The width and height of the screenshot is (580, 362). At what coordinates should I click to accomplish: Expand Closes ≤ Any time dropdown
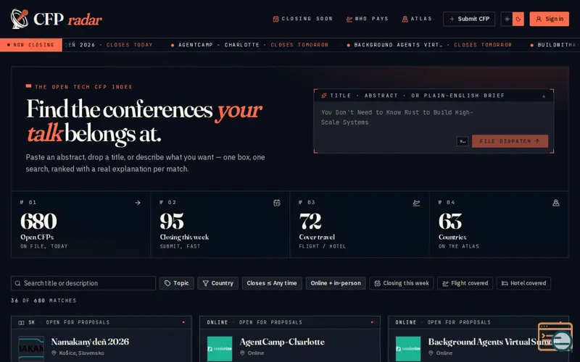click(x=272, y=283)
